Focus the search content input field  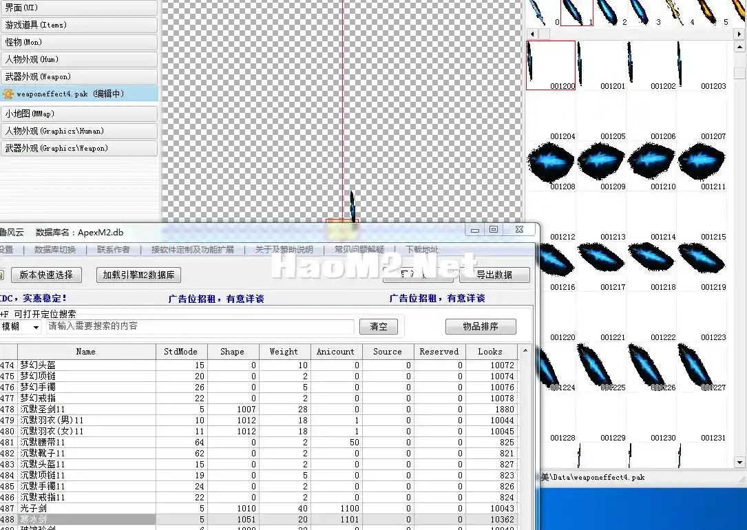(x=200, y=326)
